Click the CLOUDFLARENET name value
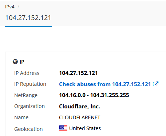Viewport: 166px width, 136px height. pyautogui.click(x=80, y=117)
